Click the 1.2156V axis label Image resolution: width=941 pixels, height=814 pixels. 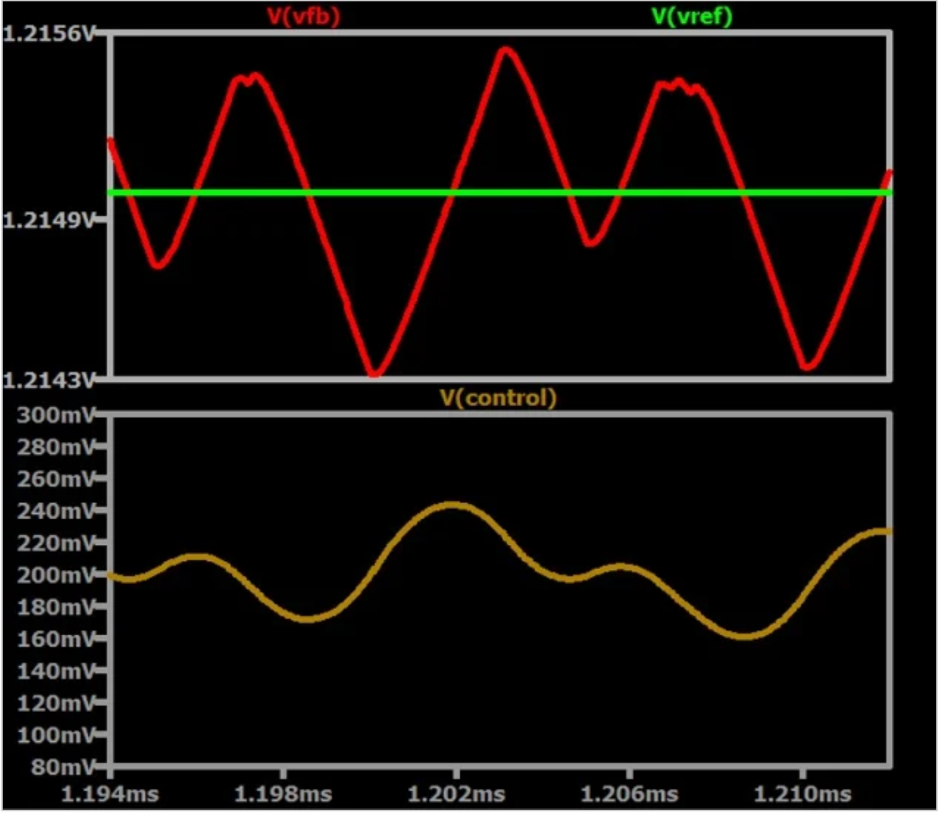(x=49, y=33)
